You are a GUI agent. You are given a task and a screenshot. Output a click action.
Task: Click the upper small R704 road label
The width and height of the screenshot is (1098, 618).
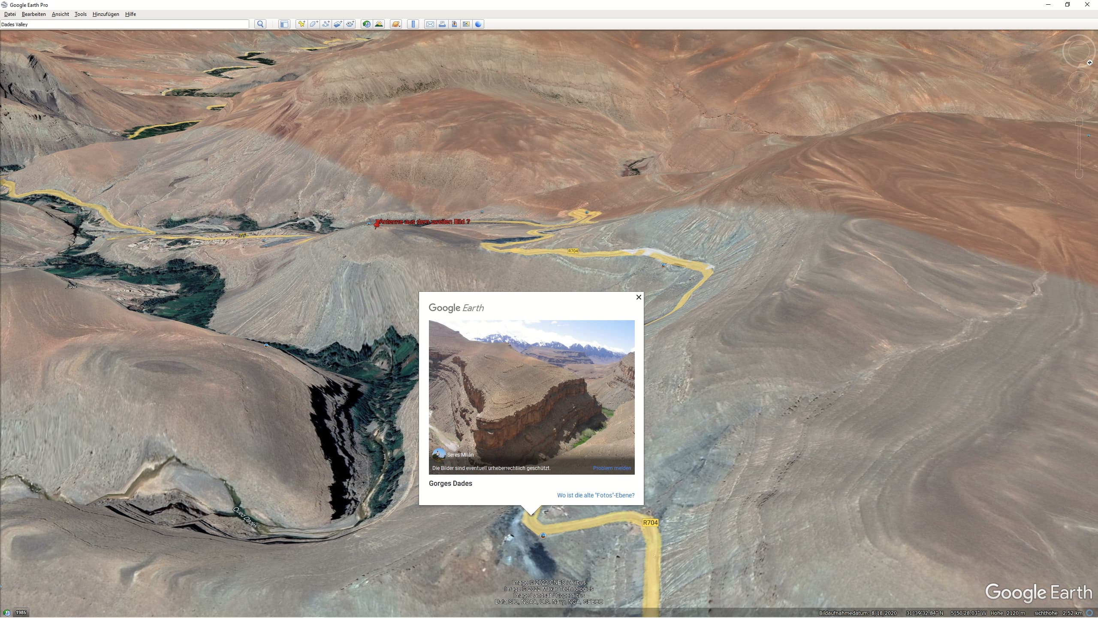point(573,251)
